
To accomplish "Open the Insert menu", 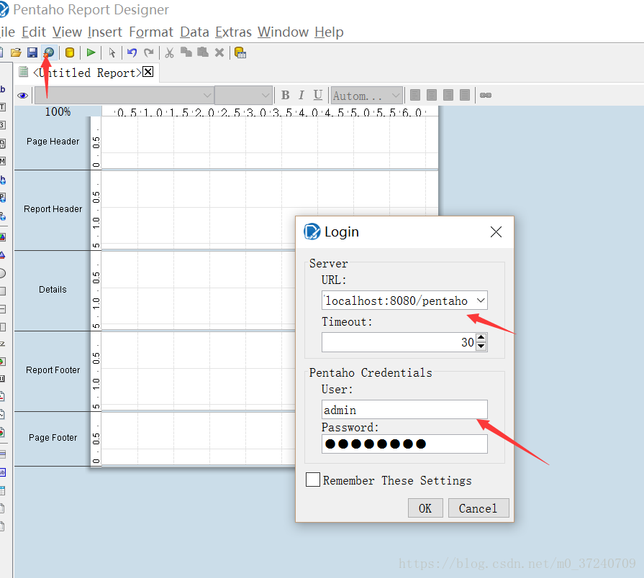I will click(105, 32).
